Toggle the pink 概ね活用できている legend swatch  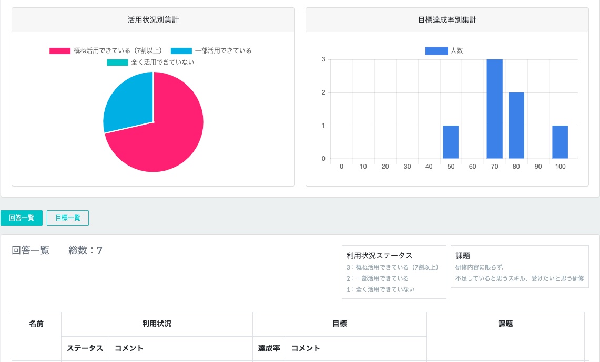pos(60,51)
